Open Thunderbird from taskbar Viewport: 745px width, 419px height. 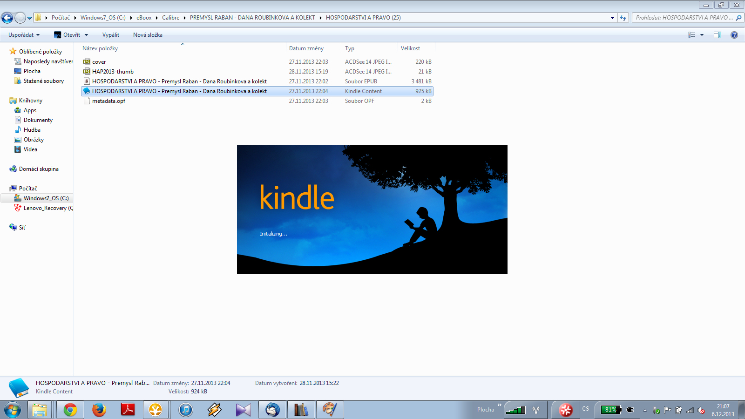click(x=272, y=410)
